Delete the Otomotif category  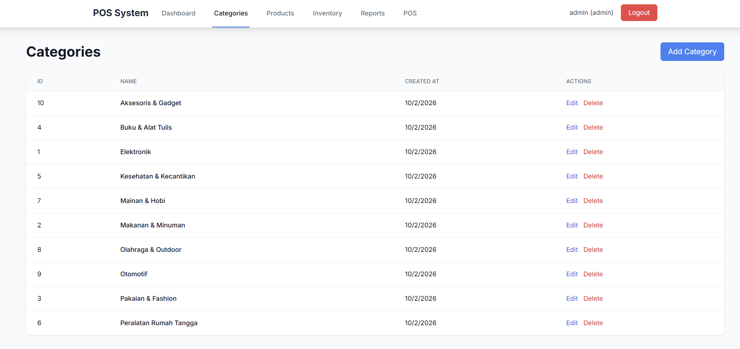[x=593, y=274]
